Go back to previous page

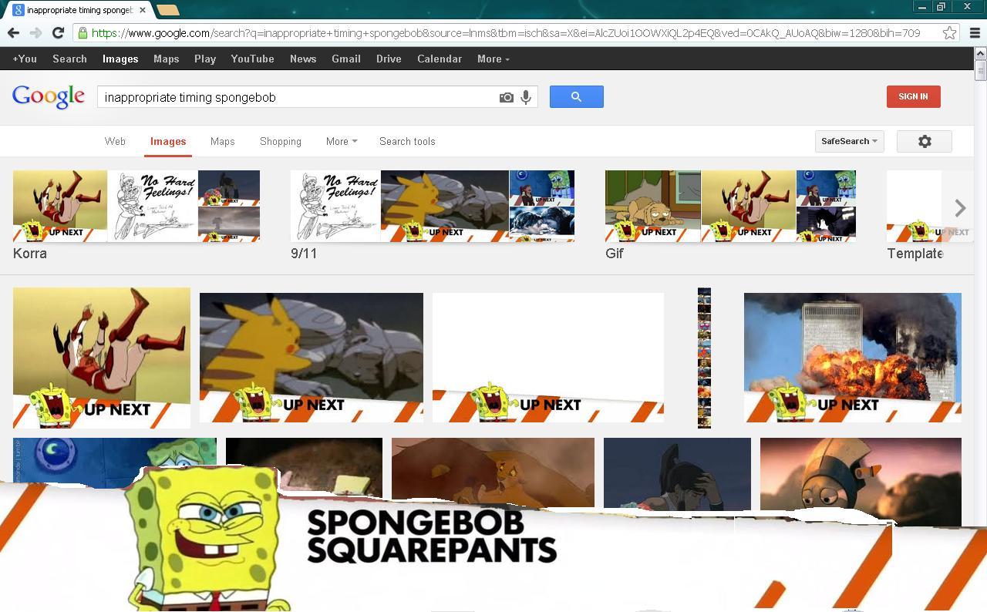[x=13, y=32]
